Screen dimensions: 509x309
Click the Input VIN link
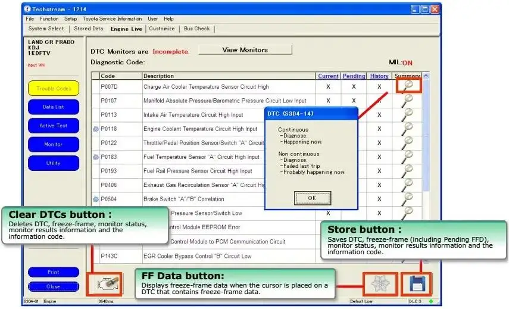click(x=36, y=65)
